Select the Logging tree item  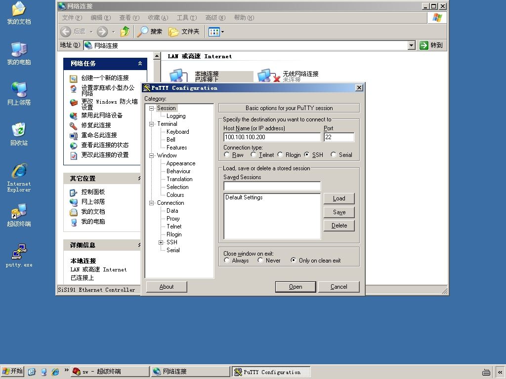tap(176, 116)
